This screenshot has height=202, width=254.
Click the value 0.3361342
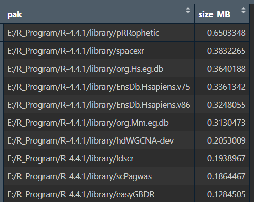point(226,87)
